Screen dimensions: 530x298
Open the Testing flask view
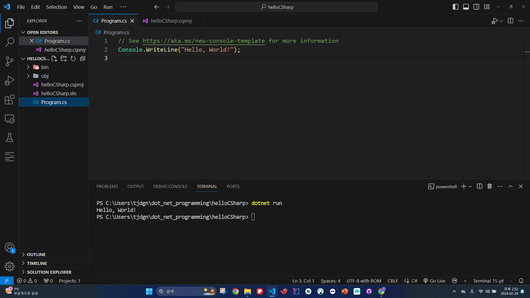pos(9,138)
